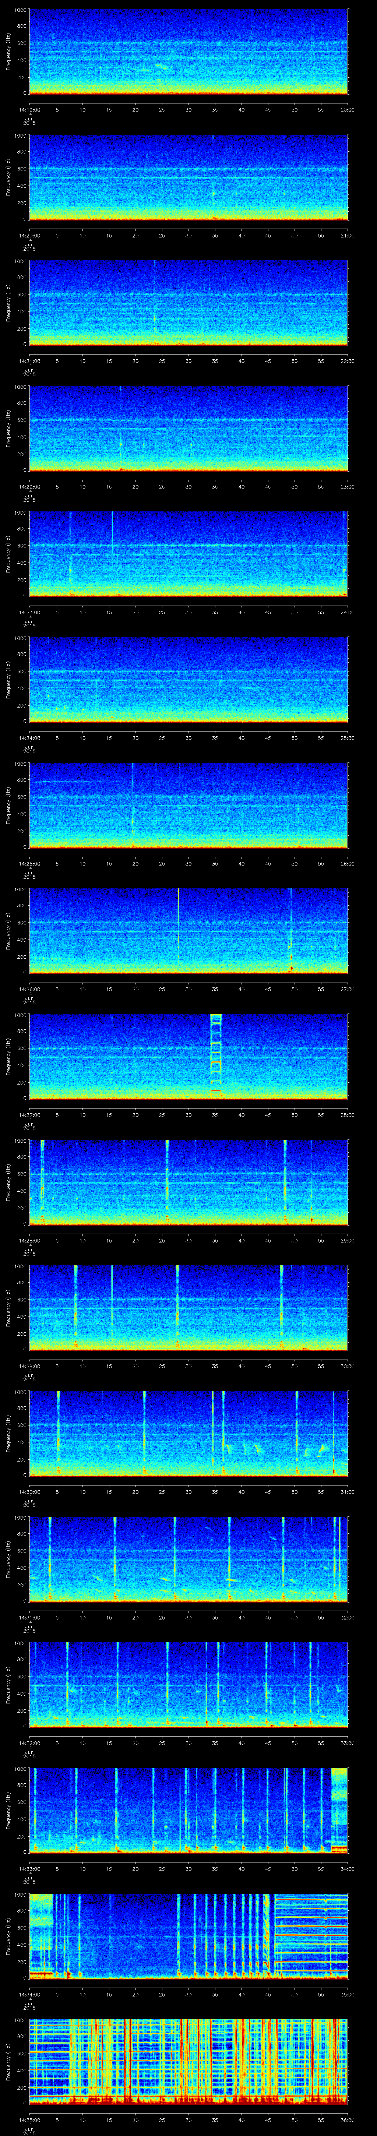Select the 21:00 end time label

(x=347, y=236)
